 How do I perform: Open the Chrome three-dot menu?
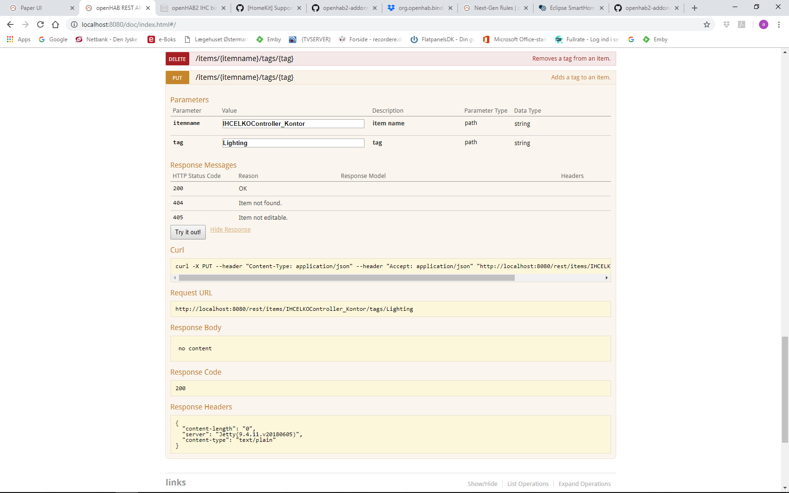click(x=779, y=24)
